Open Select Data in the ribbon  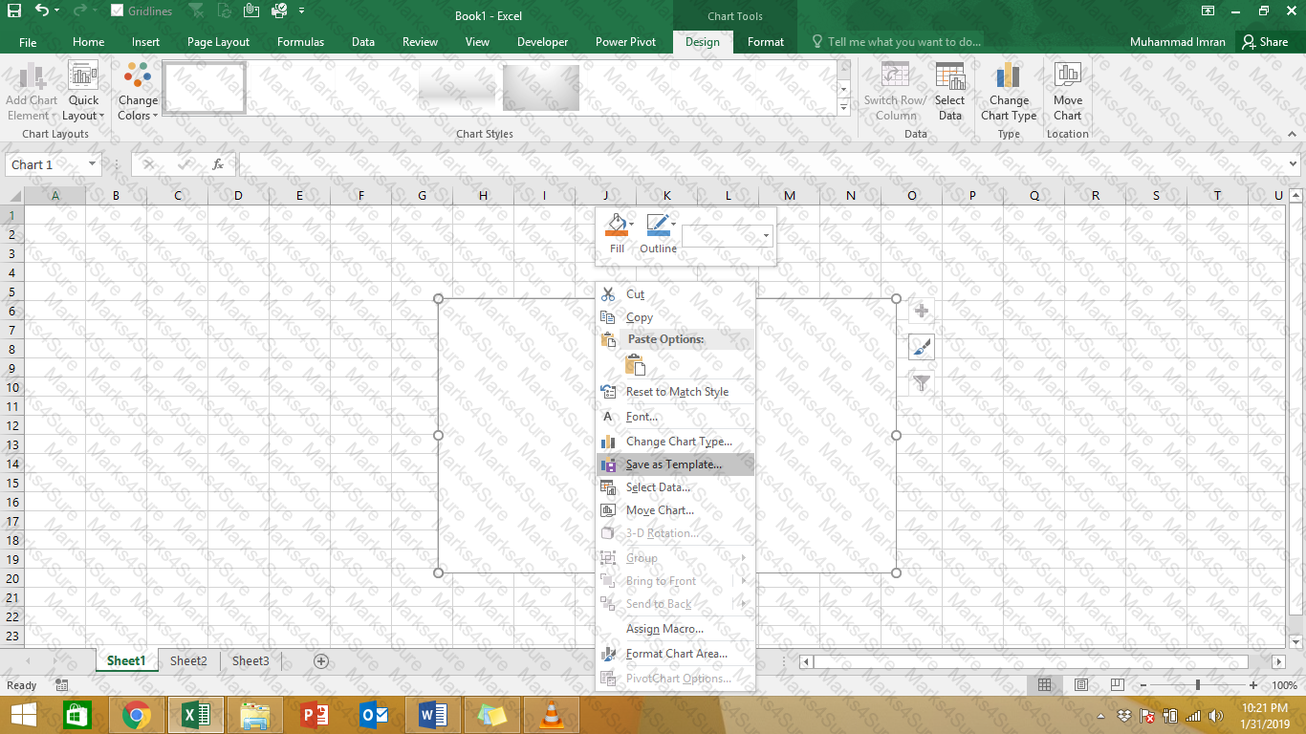pos(949,93)
